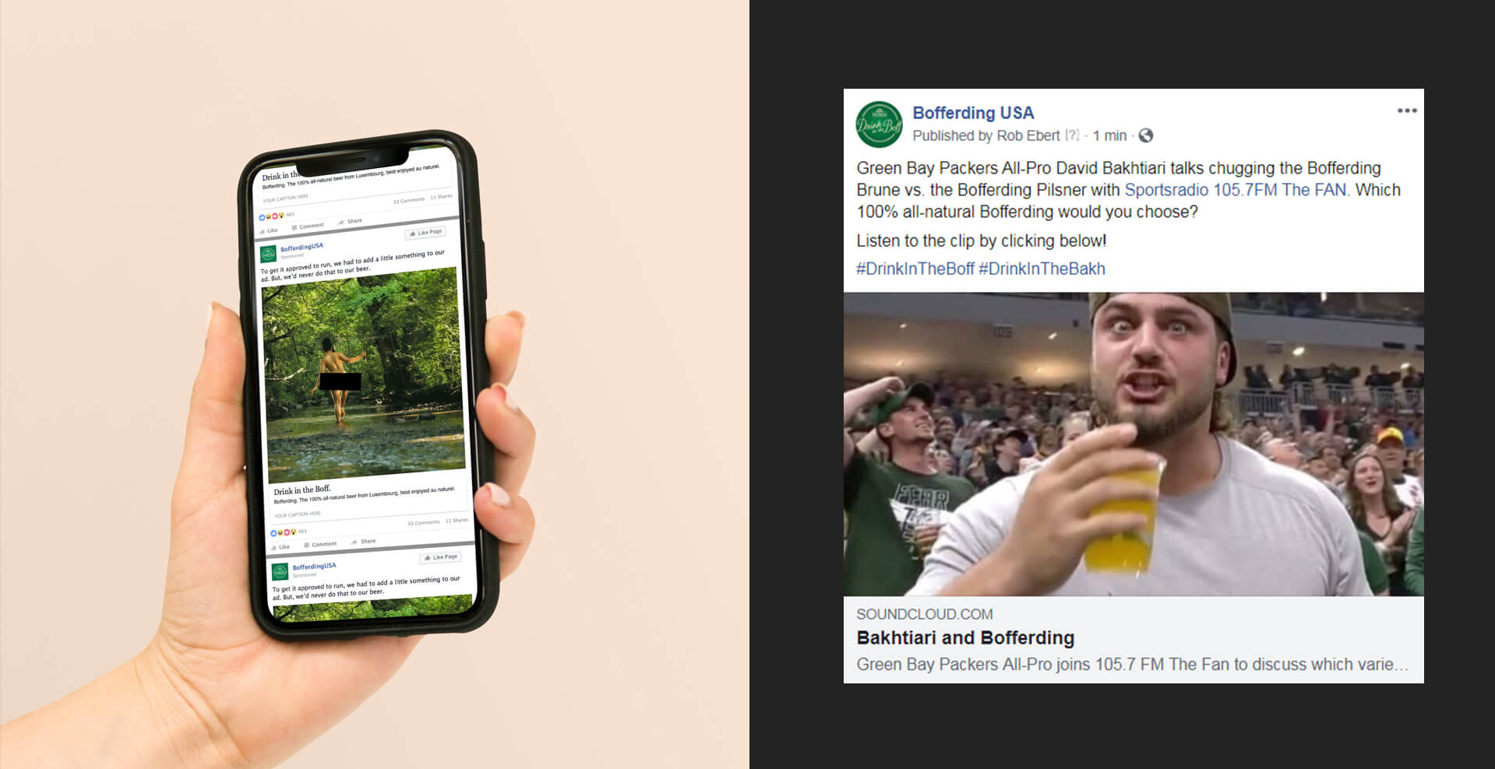Open the 'Bakhtiari and Bofferding' SoundCloud title
The image size is (1495, 769).
965,637
